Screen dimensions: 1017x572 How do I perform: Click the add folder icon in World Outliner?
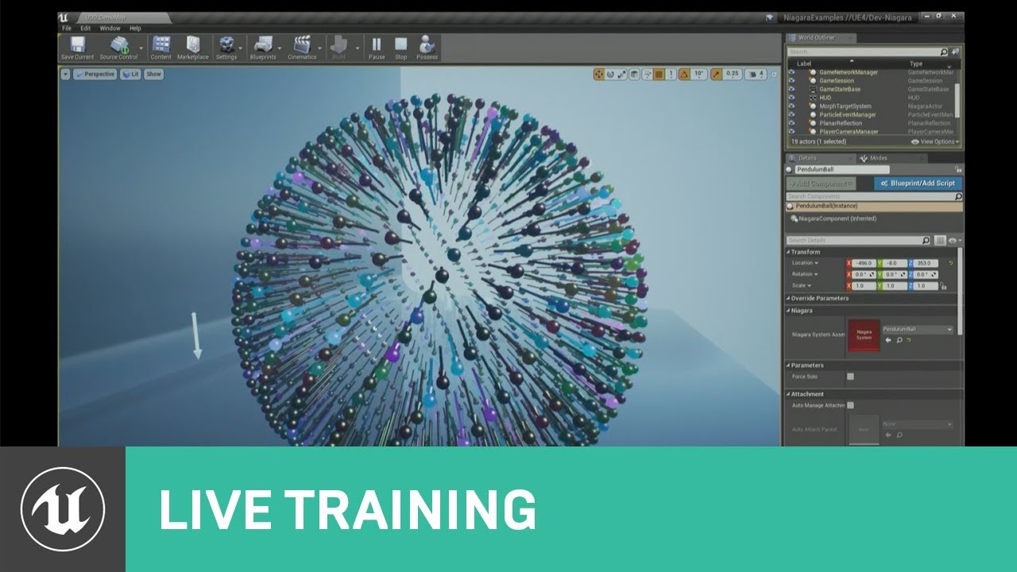click(x=955, y=52)
